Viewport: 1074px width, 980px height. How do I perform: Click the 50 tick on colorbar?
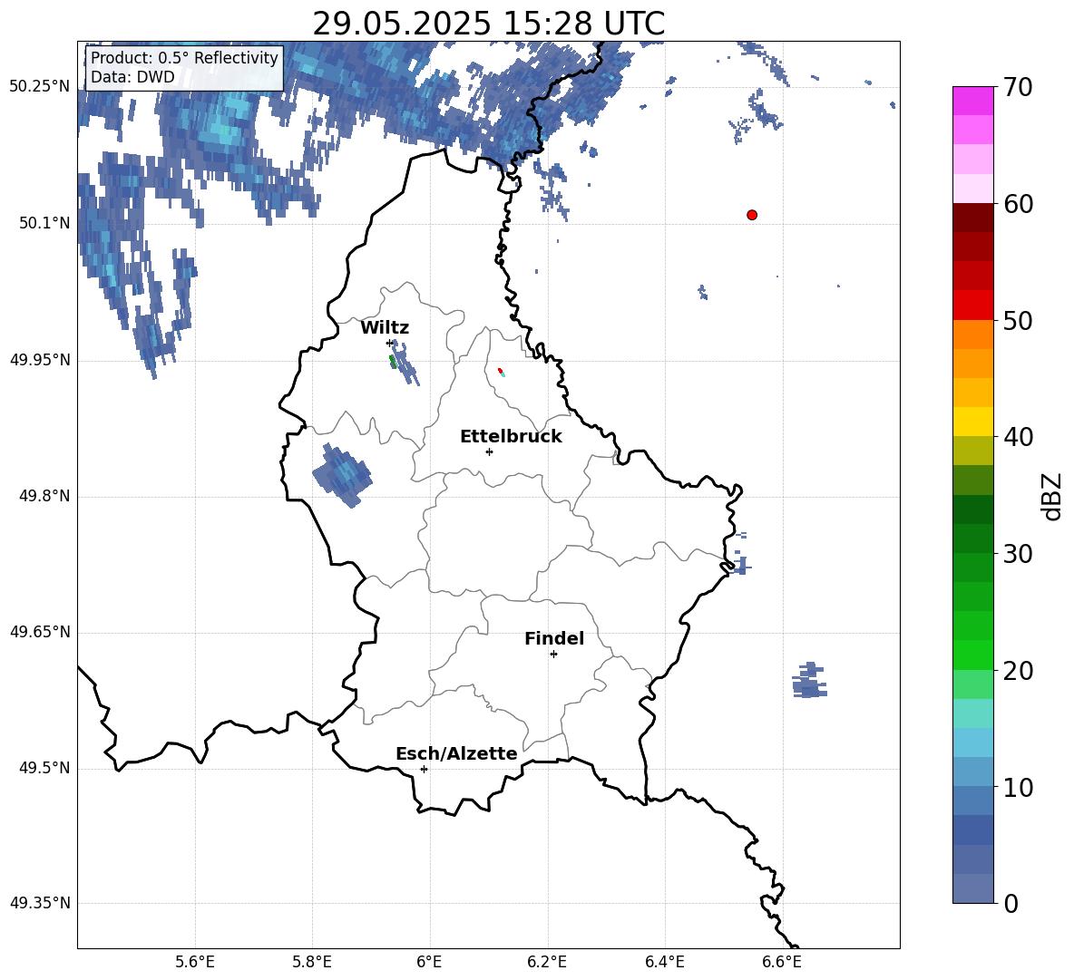(x=1018, y=320)
